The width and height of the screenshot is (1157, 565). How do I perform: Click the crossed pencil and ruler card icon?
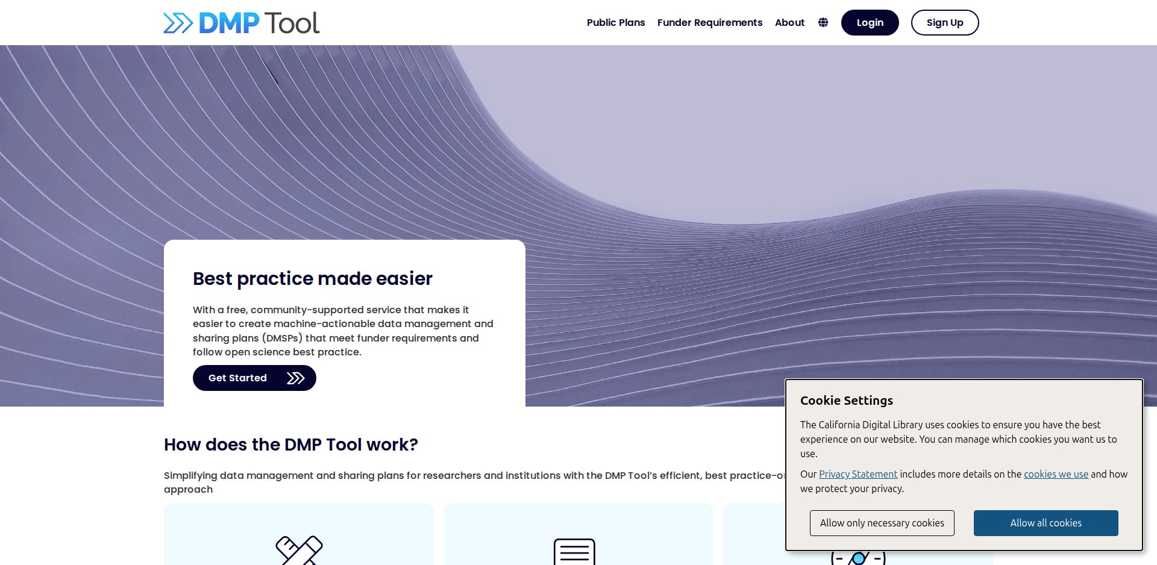coord(299,550)
